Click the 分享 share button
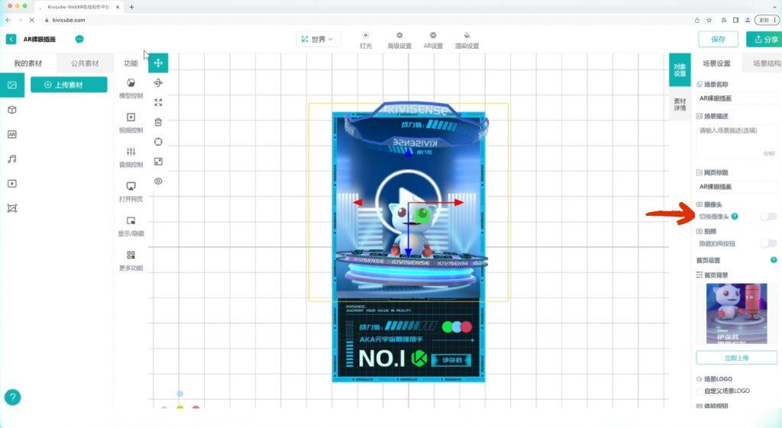The image size is (782, 428). (765, 40)
